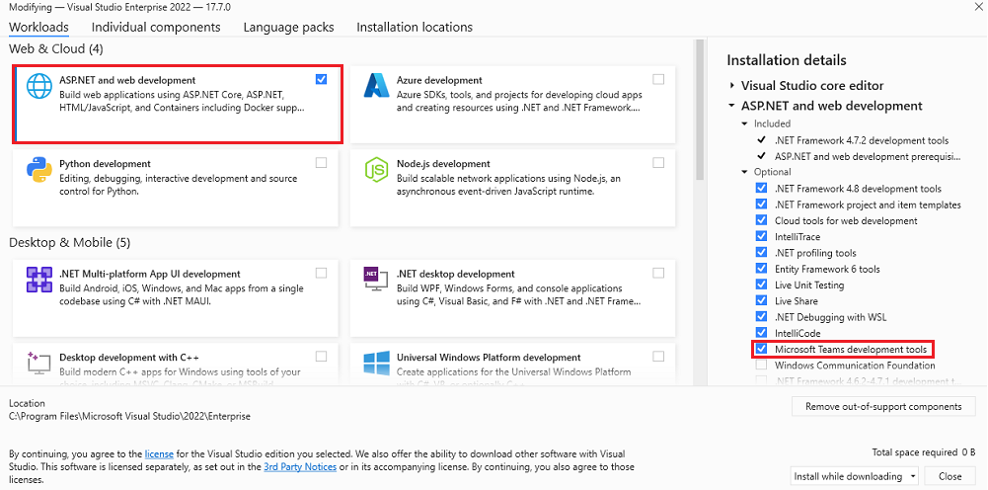Collapse ASP.NET and web development details
Screen dimensions: 988x490
pos(732,106)
